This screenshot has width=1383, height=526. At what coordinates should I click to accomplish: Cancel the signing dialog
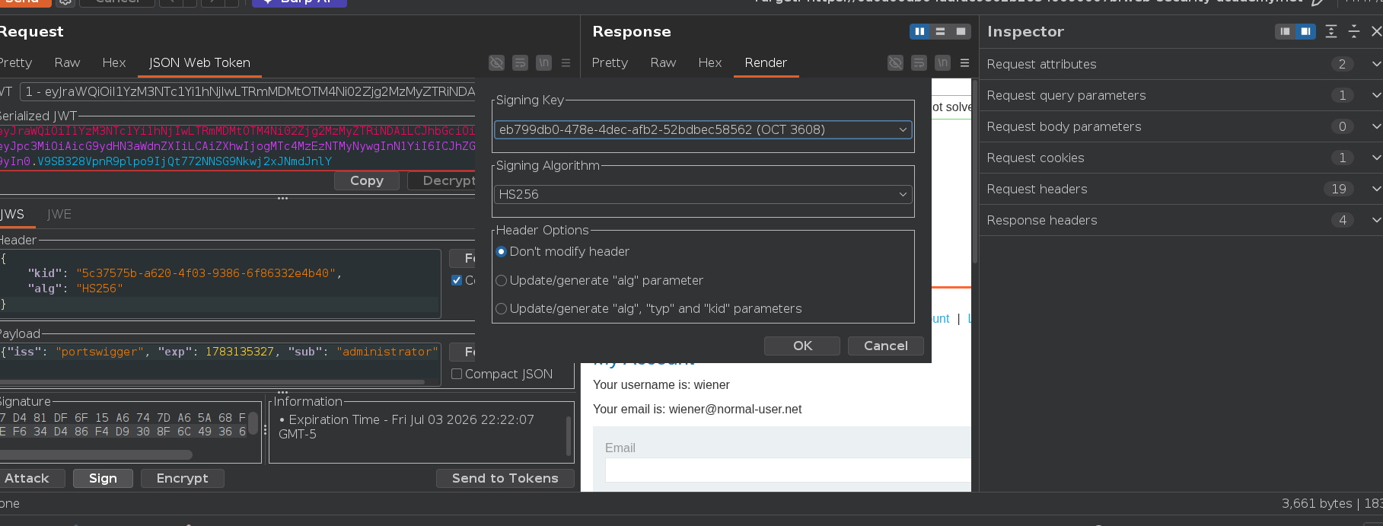pyautogui.click(x=886, y=346)
